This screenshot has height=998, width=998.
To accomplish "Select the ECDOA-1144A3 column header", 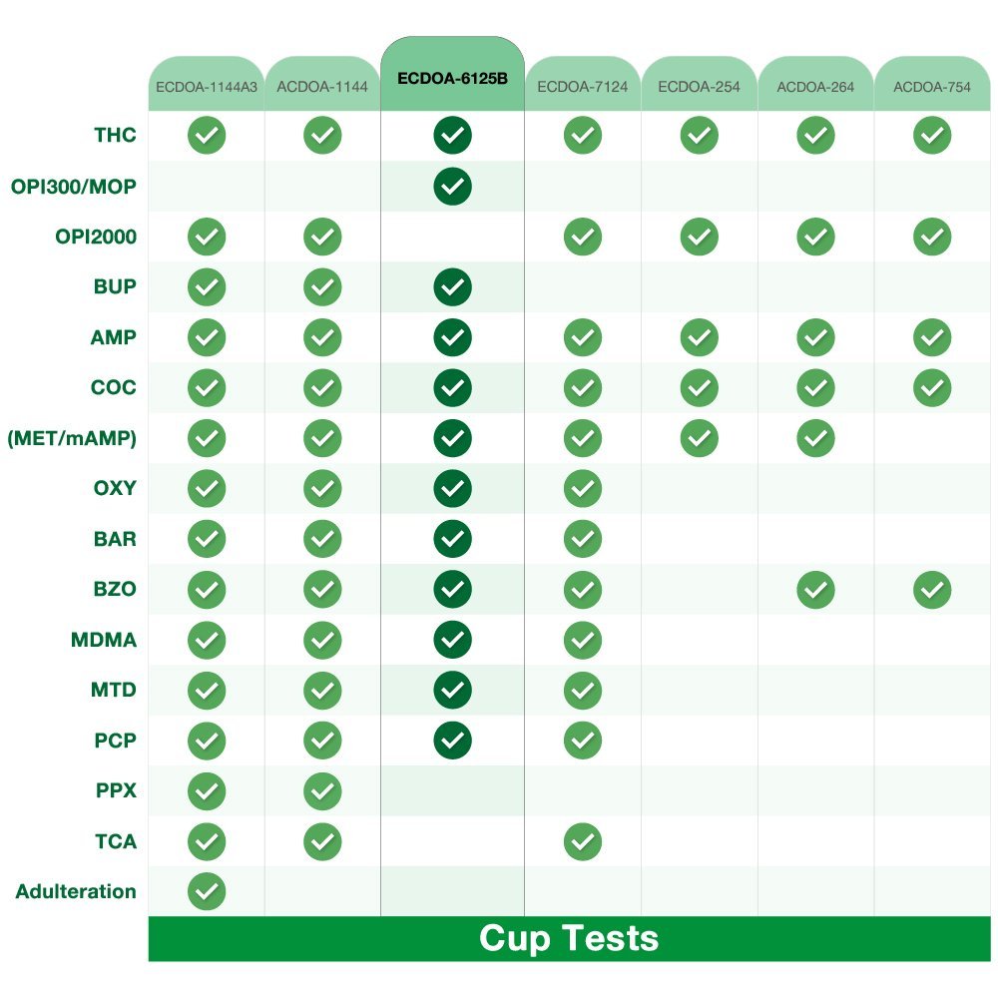I will [207, 87].
